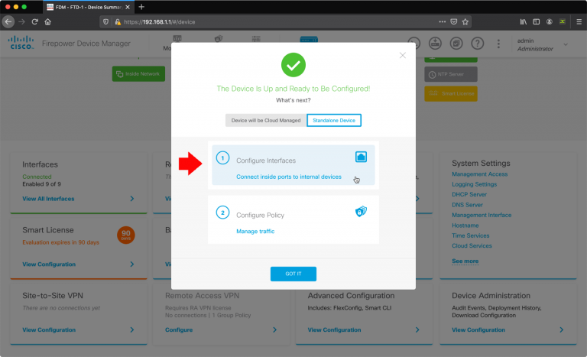
Task: Click Remote Access VPN Configure link
Action: coord(179,329)
